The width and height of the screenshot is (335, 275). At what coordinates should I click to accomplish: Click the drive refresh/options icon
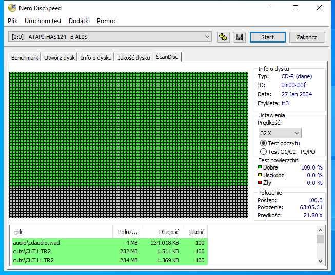(223, 37)
